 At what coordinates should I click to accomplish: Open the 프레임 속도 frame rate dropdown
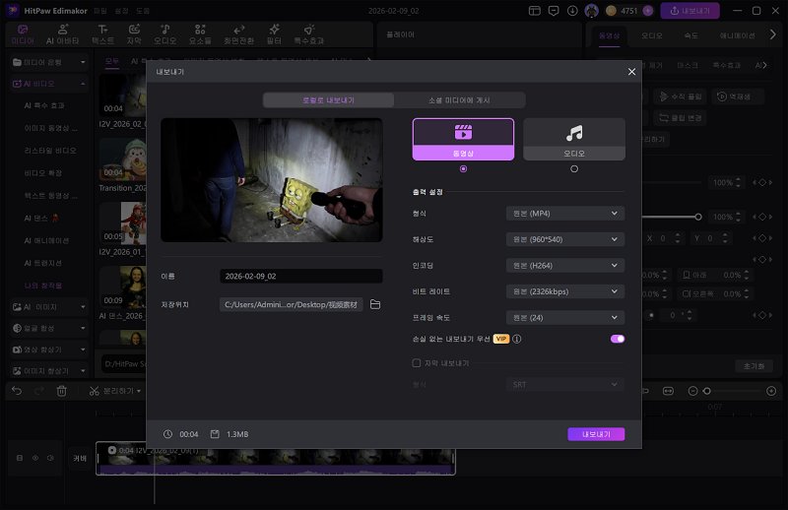(x=564, y=318)
